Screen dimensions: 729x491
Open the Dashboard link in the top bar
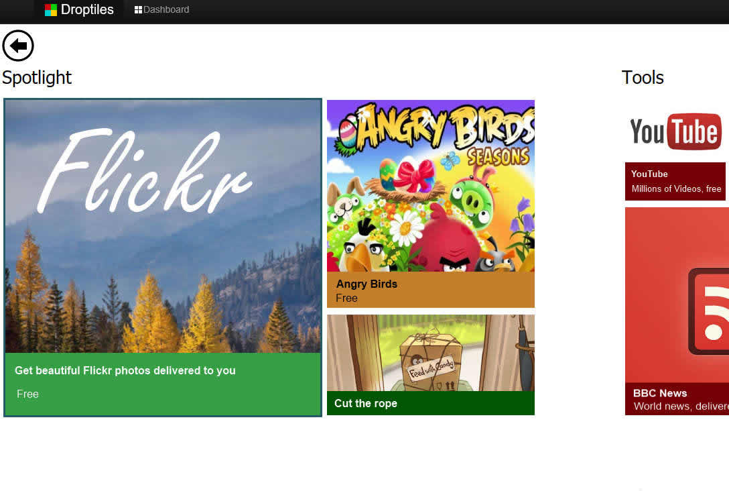pos(161,10)
